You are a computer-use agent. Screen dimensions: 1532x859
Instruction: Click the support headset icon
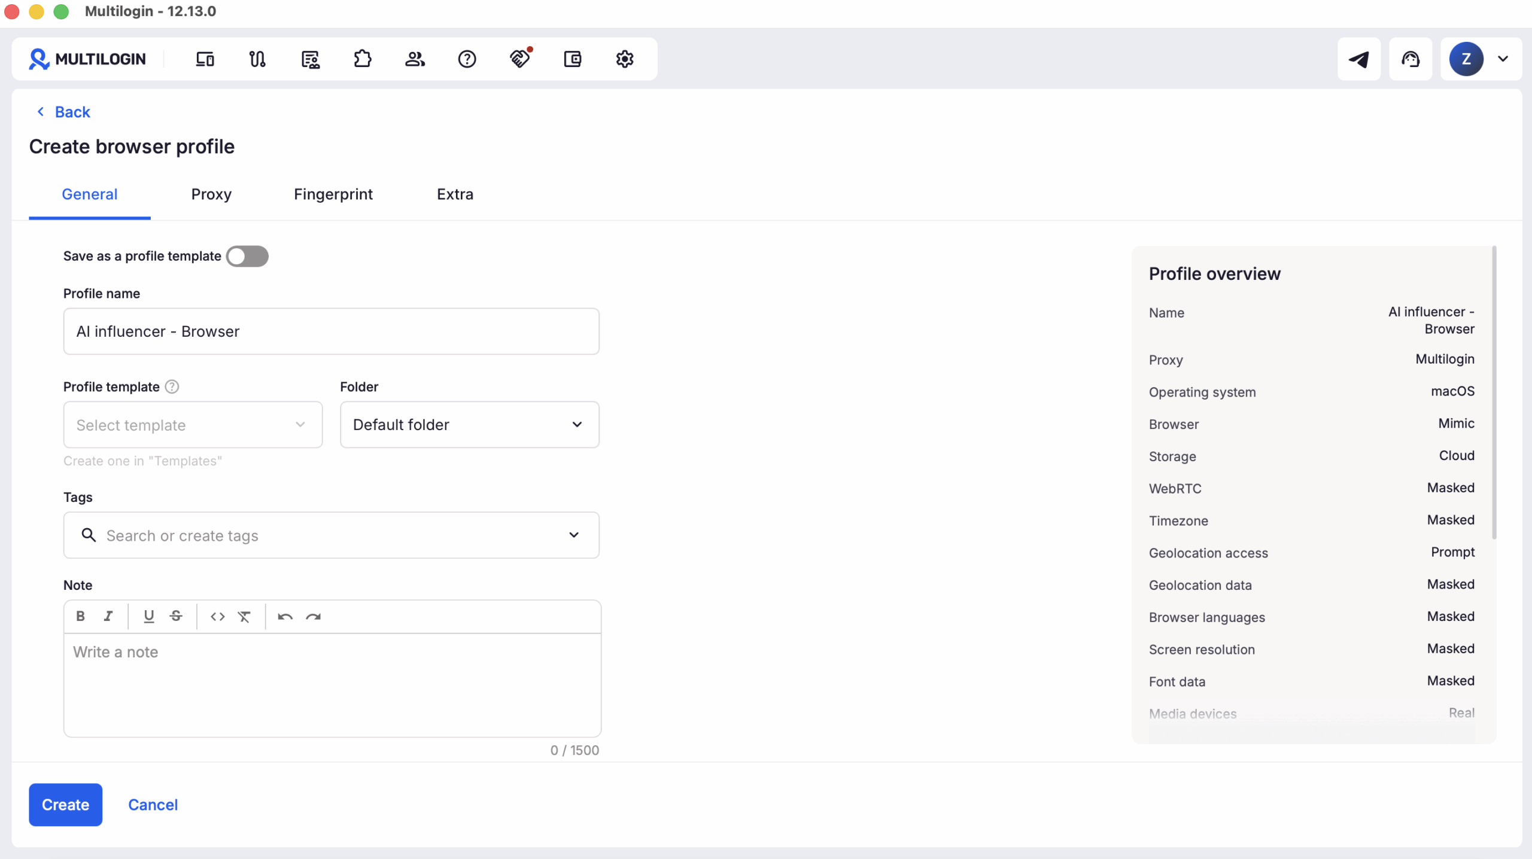[x=1411, y=59]
